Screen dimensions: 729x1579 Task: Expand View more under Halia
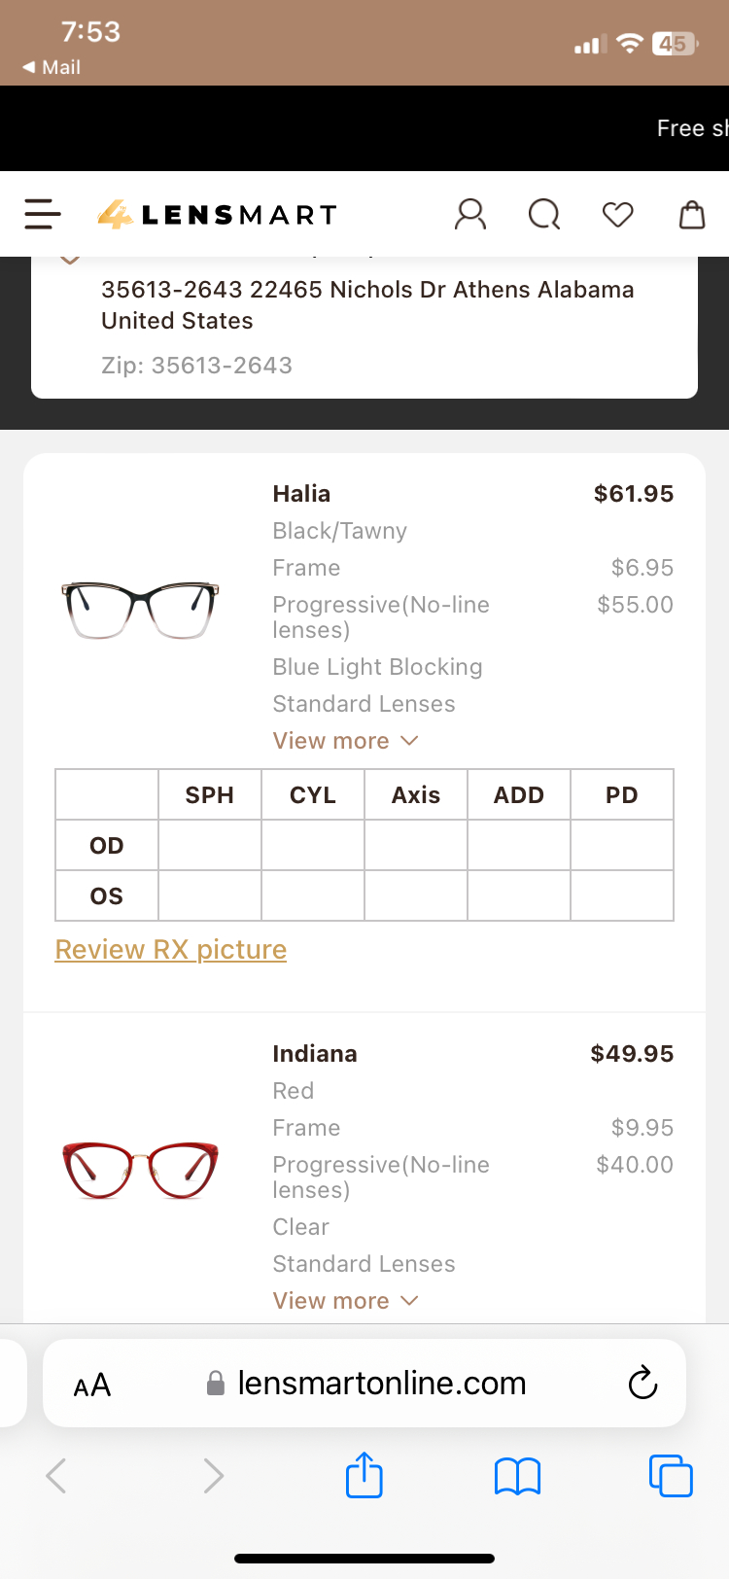click(345, 741)
